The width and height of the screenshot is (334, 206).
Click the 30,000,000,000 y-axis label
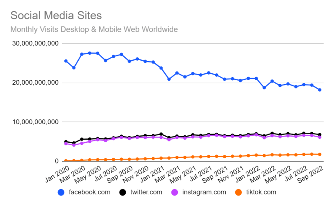[35, 43]
